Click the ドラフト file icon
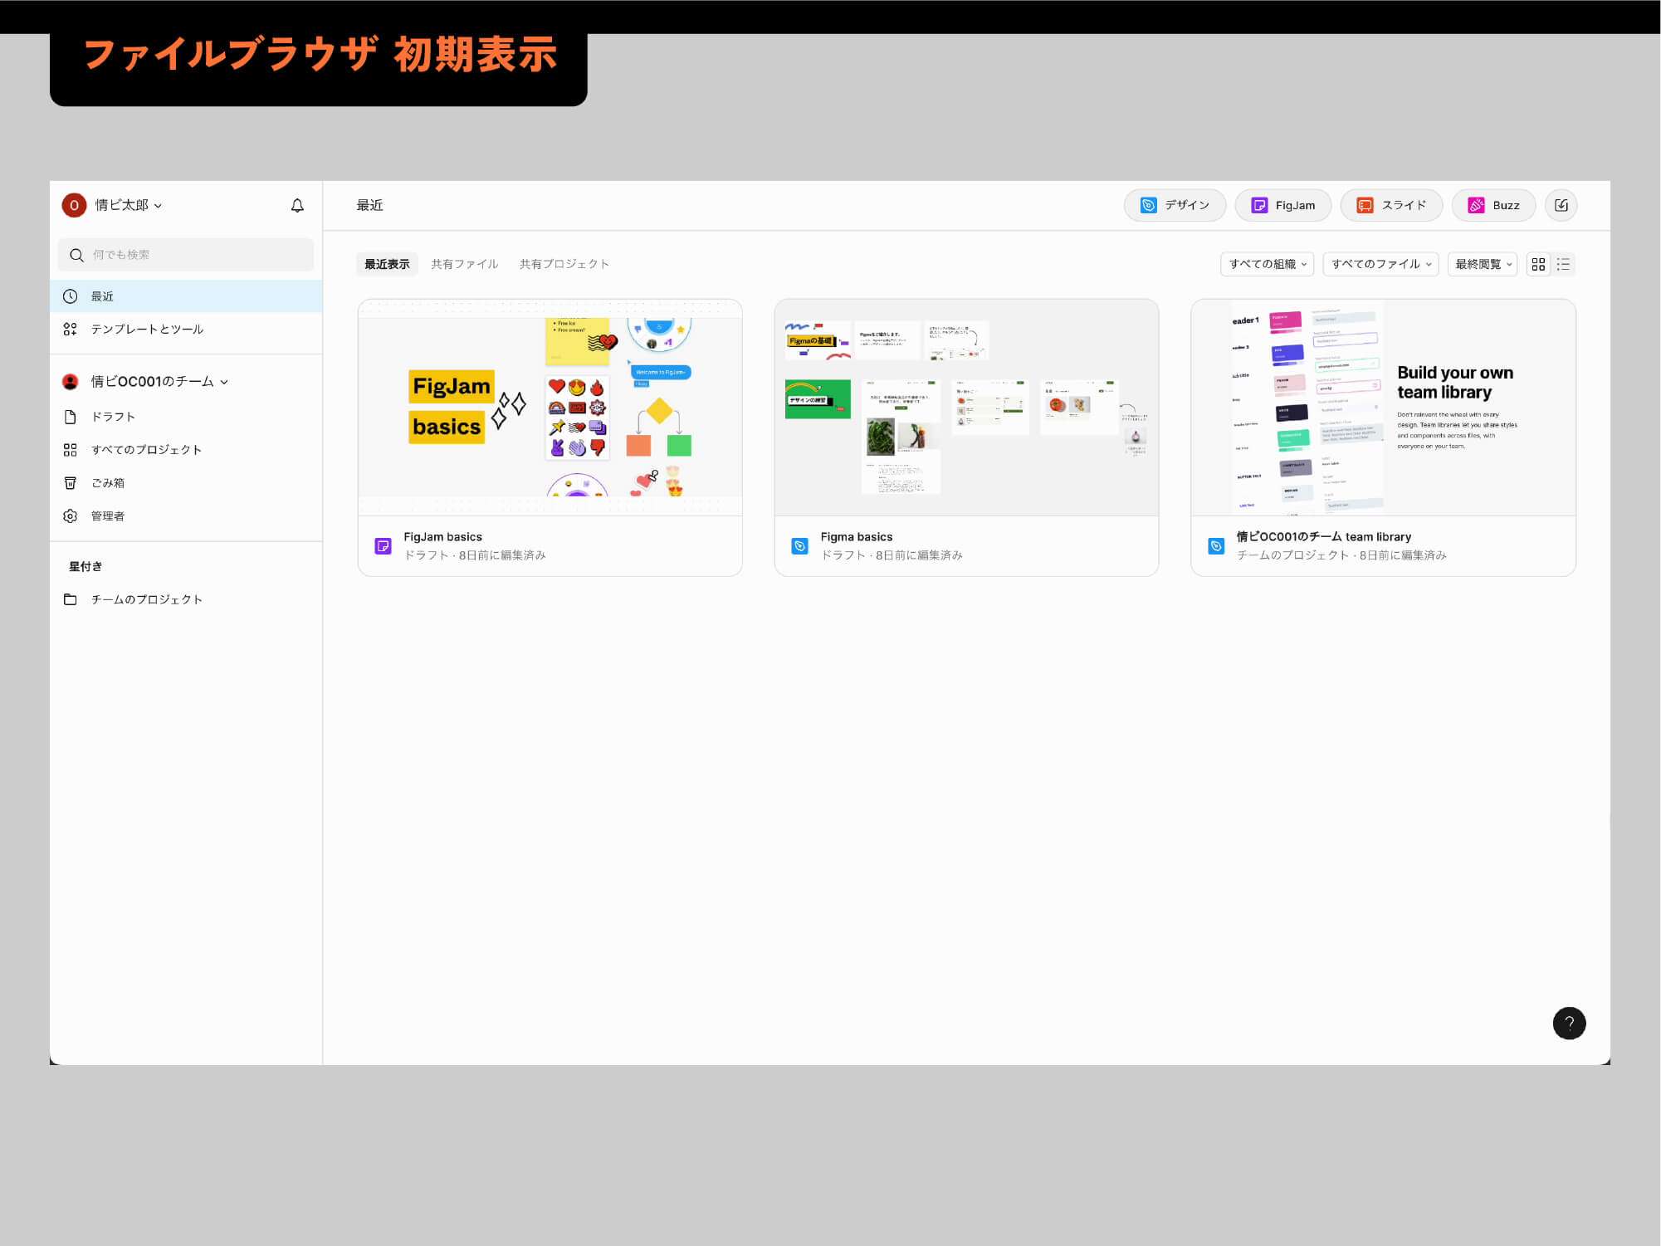This screenshot has height=1246, width=1661. click(71, 417)
